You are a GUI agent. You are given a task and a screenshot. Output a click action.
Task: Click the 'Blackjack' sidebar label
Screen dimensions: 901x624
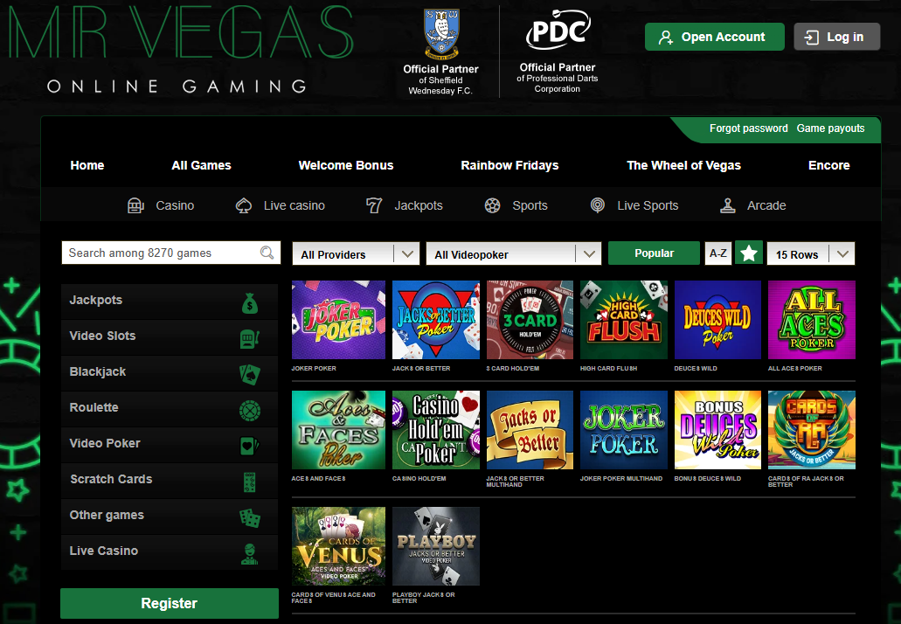click(98, 371)
